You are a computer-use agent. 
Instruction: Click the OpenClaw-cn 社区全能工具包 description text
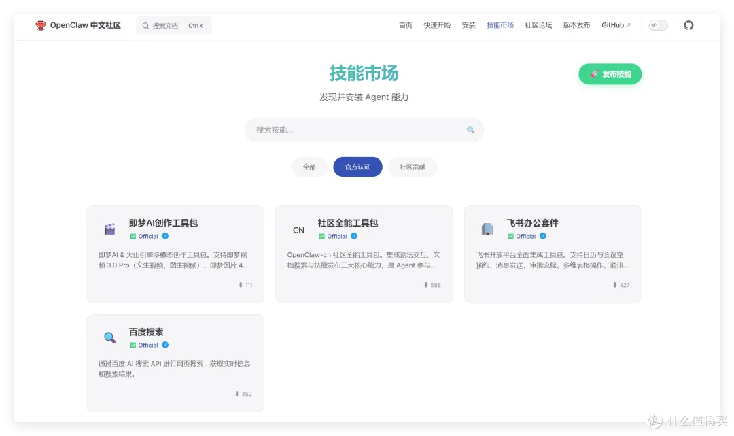tap(364, 260)
